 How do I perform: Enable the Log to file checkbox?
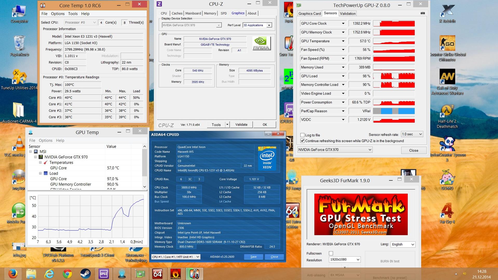tap(302, 135)
